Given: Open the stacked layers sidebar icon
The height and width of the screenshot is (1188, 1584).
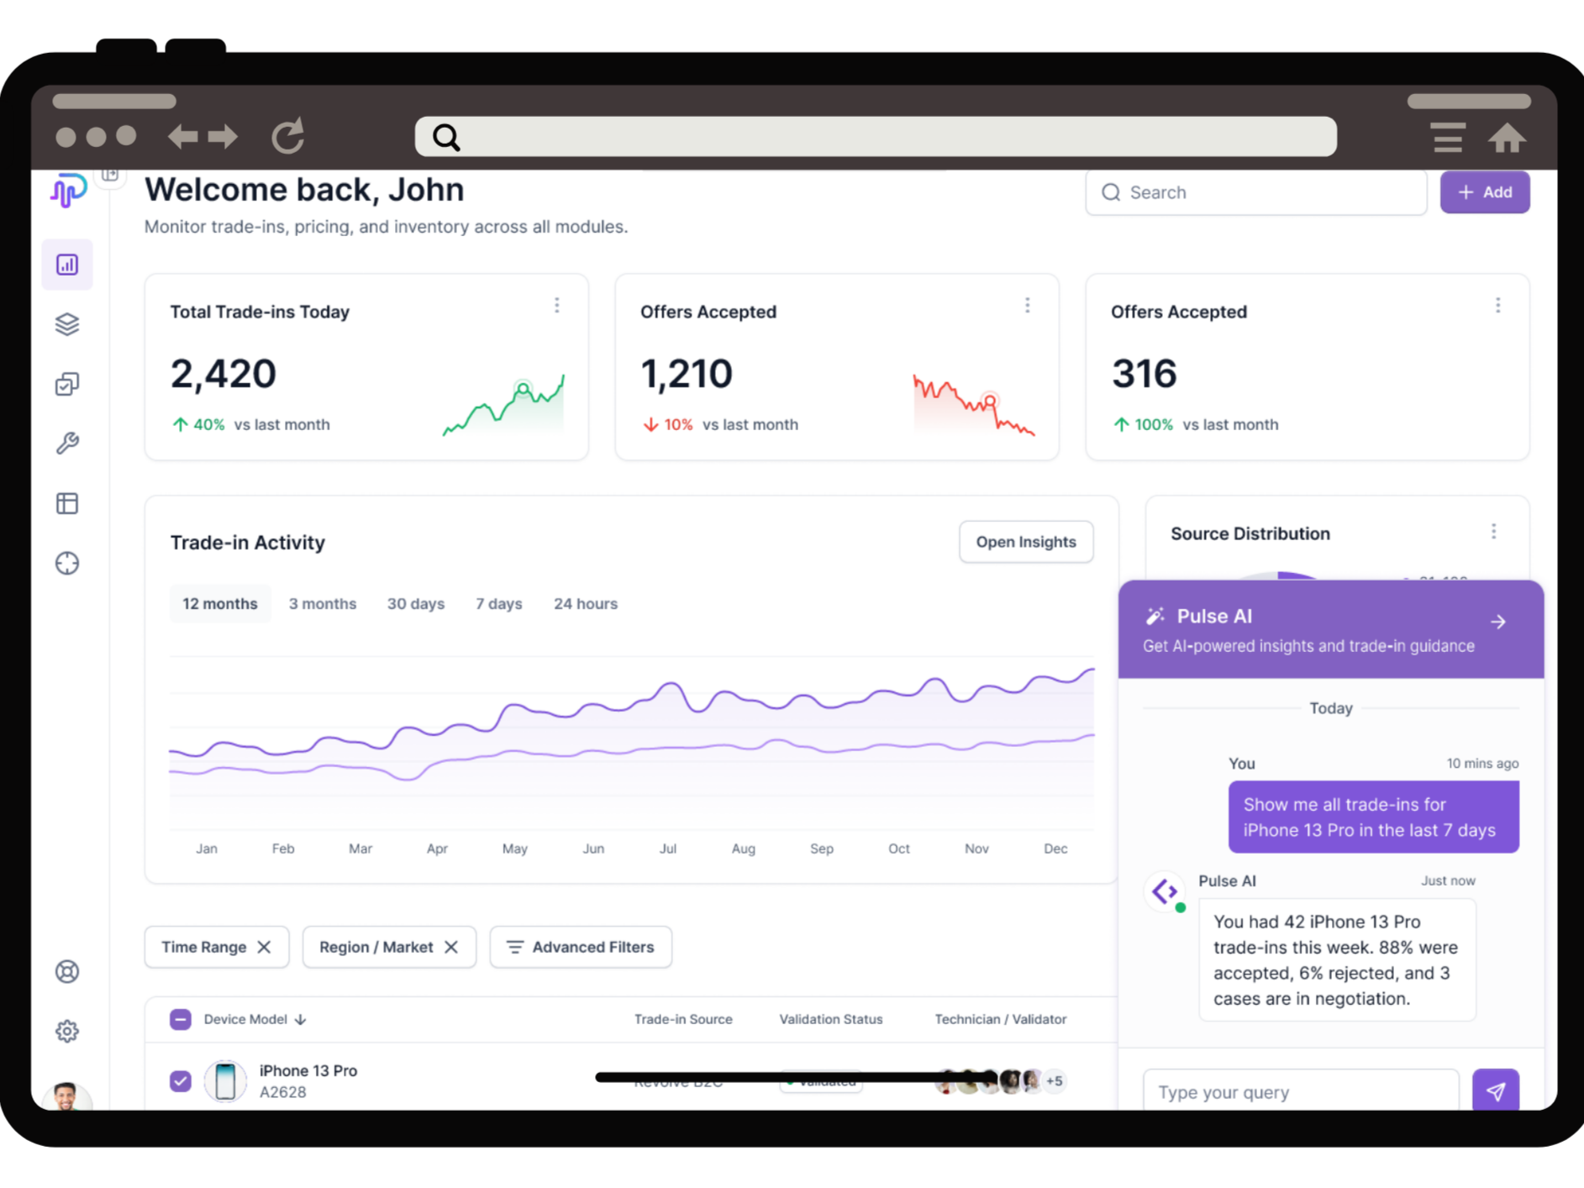Looking at the screenshot, I should tap(67, 324).
